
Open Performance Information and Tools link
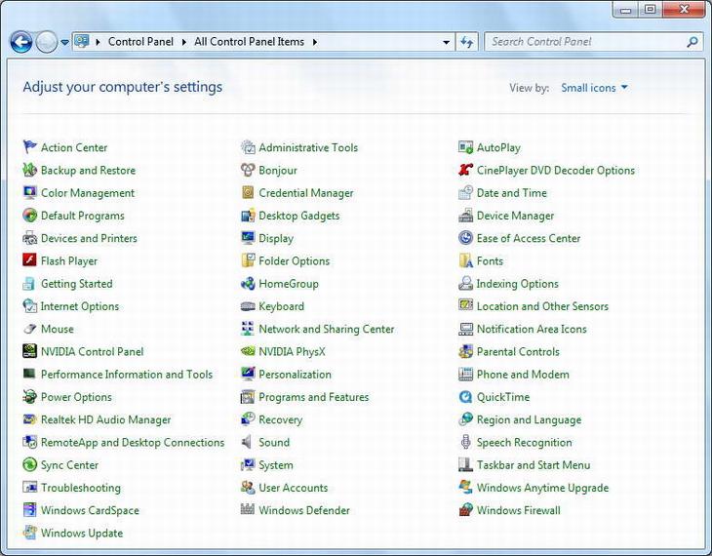coord(127,375)
